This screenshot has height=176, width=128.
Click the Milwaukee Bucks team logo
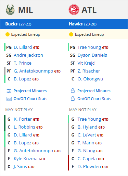(10, 10)
